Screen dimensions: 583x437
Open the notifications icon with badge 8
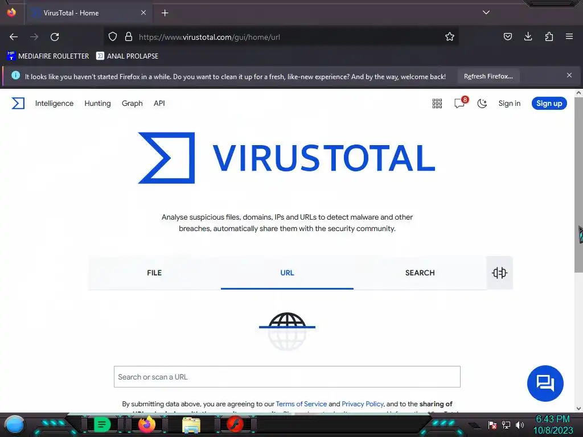click(460, 102)
